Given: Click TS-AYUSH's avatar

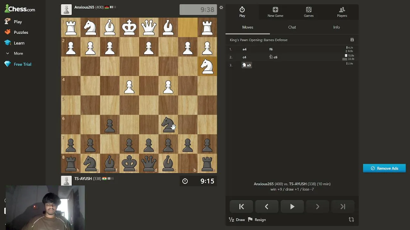Looking at the screenshot, I should point(66,180).
